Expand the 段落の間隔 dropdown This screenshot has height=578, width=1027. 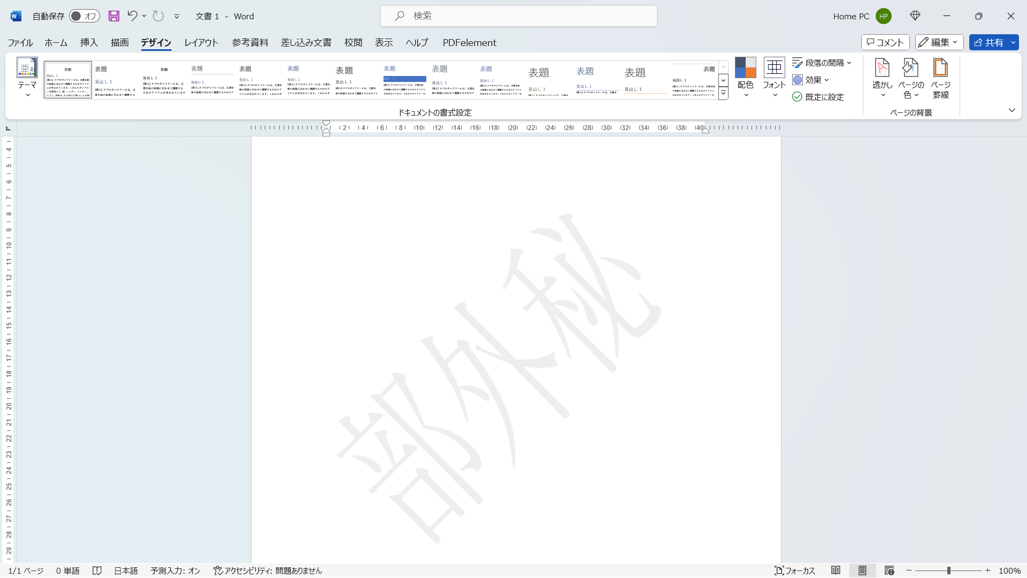point(822,63)
